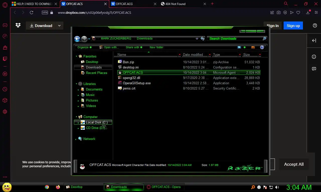Open the Player icon in Opera sidebar
This screenshot has width=321, height=192.
click(x=5, y=74)
